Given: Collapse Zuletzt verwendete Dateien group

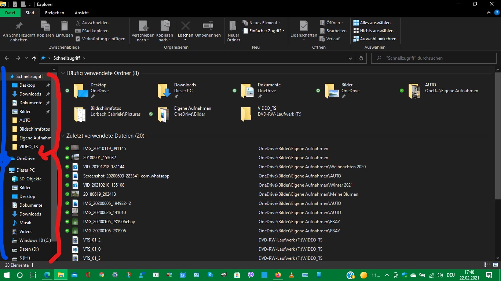Looking at the screenshot, I should point(63,136).
